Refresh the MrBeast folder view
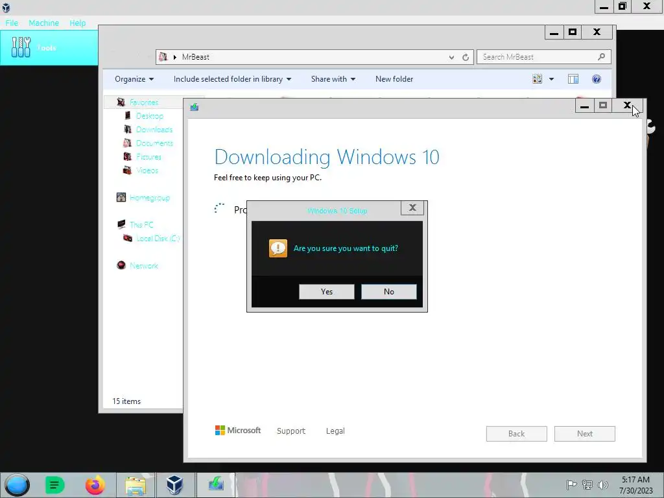Viewport: 664px width, 498px height. [466, 57]
